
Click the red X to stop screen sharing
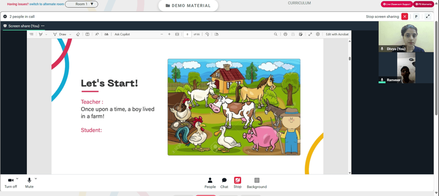pos(405,17)
